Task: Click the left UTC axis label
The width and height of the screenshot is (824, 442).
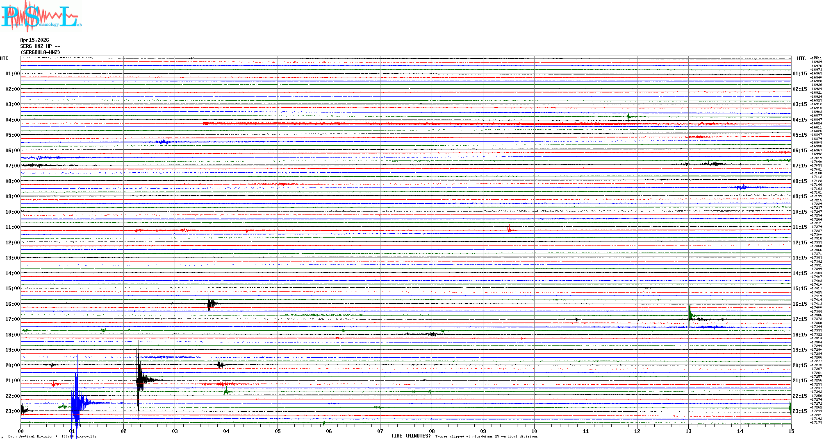Action: click(4, 59)
